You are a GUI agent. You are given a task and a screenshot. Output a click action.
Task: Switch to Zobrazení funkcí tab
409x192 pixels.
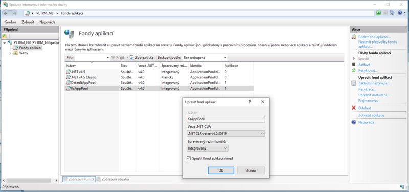(x=79, y=179)
